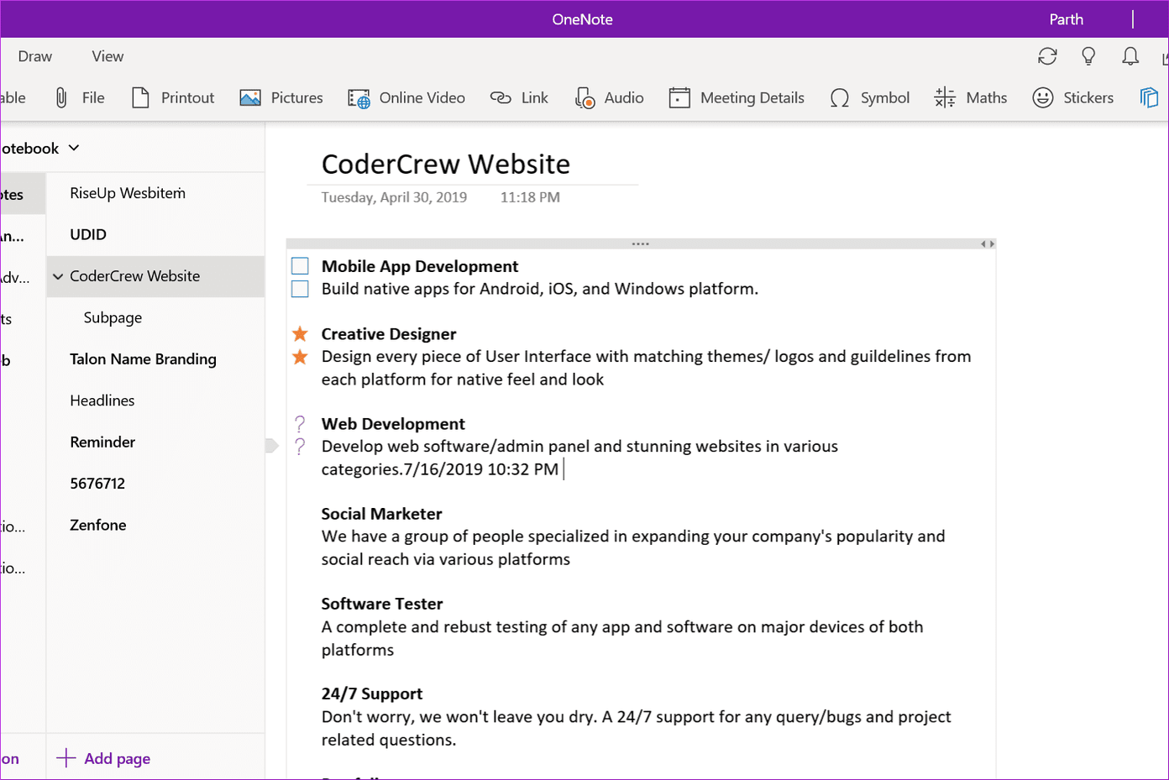The width and height of the screenshot is (1169, 780).
Task: Click the File attachment paperclip icon
Action: (61, 98)
